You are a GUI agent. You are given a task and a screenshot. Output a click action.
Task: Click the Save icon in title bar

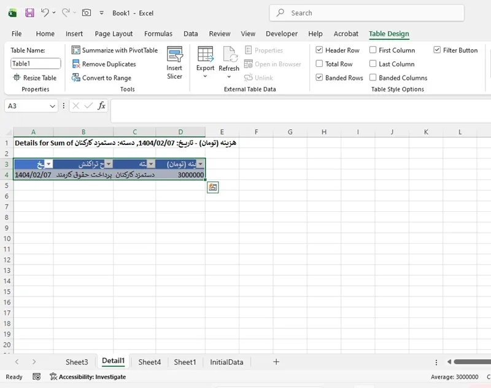[x=29, y=12]
